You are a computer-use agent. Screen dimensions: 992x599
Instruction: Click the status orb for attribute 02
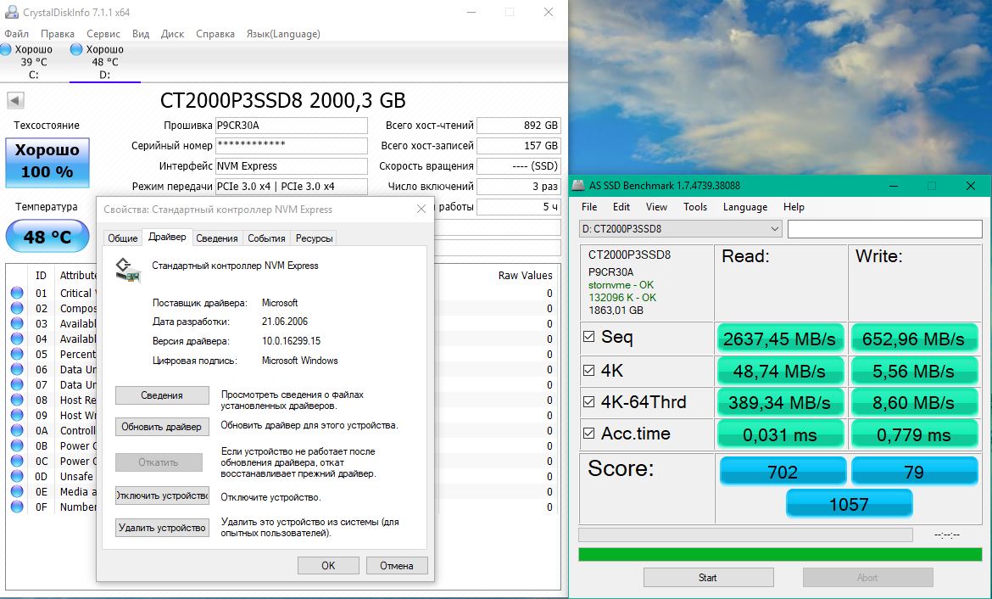pos(17,308)
